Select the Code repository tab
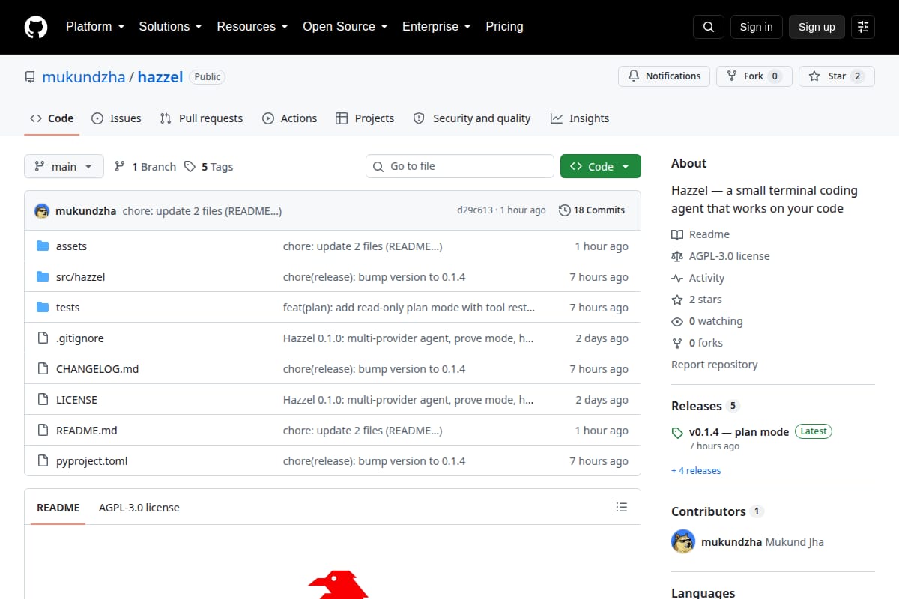The image size is (899, 599). click(x=52, y=118)
